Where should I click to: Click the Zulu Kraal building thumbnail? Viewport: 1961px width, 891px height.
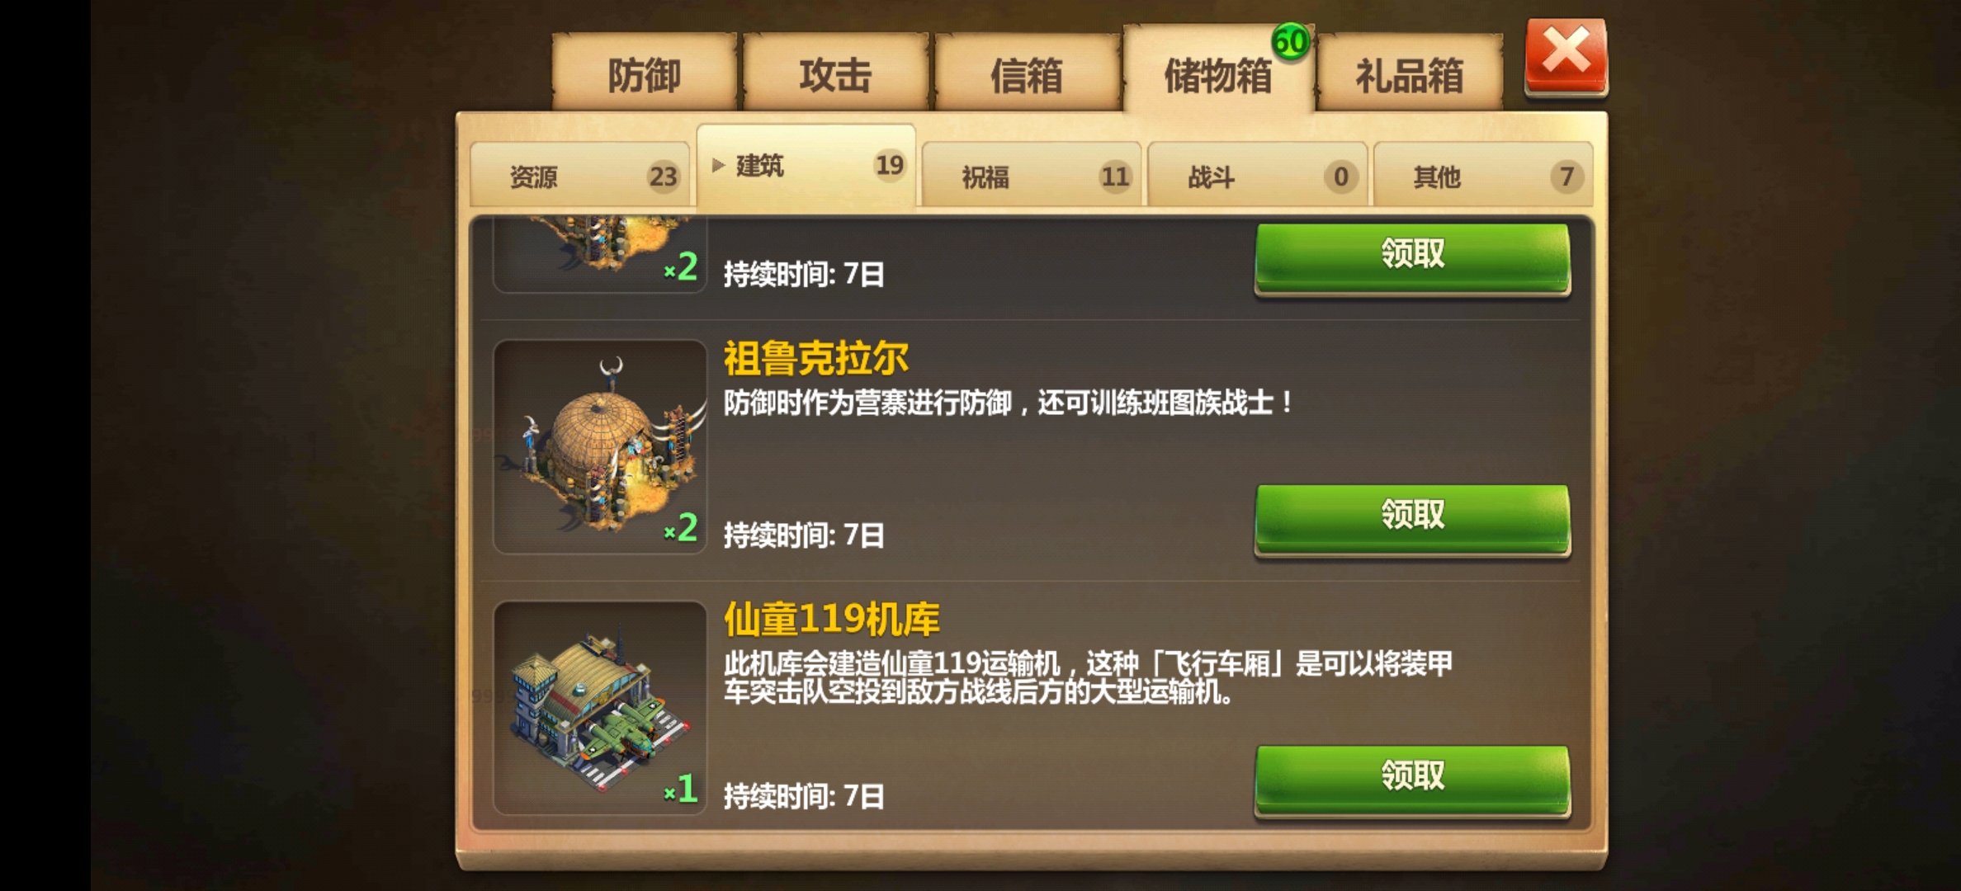600,446
